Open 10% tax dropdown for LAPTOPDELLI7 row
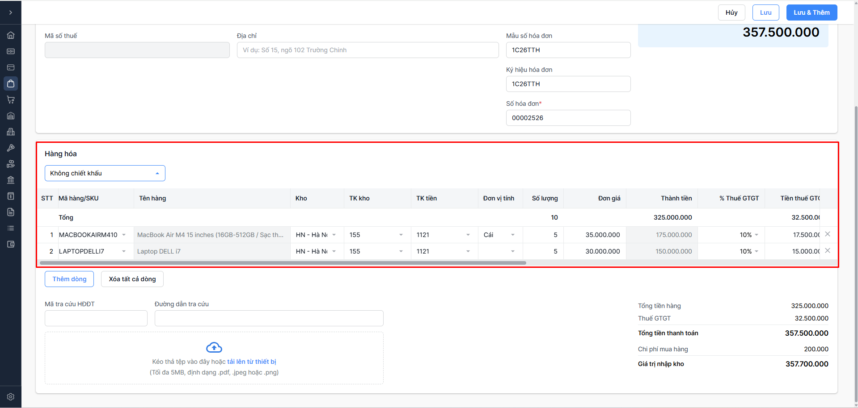This screenshot has width=858, height=408. coord(757,251)
